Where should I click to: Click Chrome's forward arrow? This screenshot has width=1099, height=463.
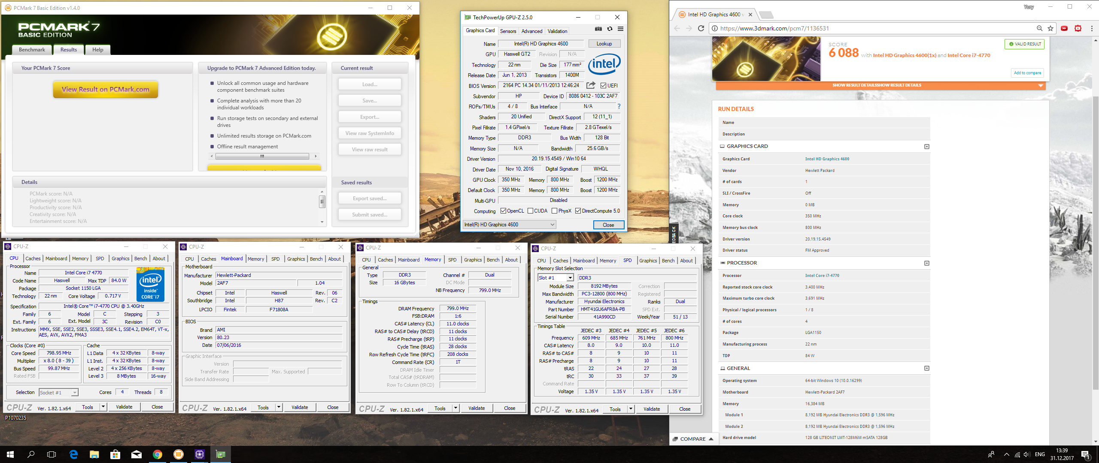pos(689,28)
